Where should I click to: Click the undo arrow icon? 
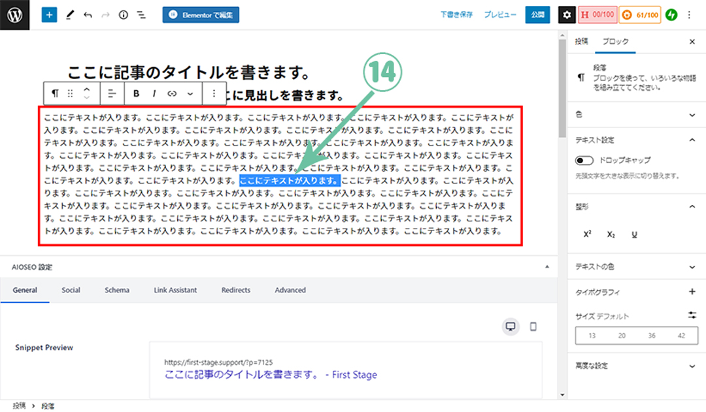point(88,15)
